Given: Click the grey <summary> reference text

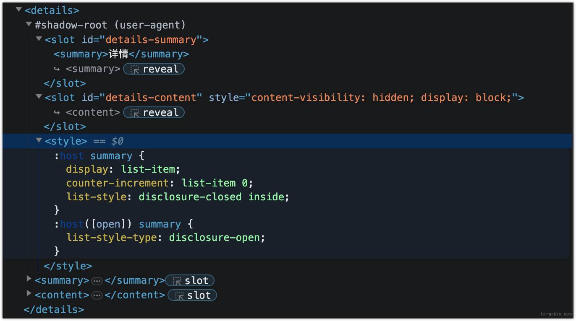Looking at the screenshot, I should (x=93, y=69).
